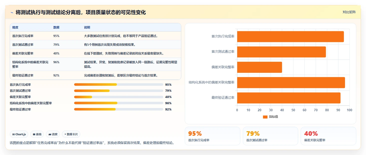Click the red 40% data card
This screenshot has height=155, width=366.
pos(328,136)
